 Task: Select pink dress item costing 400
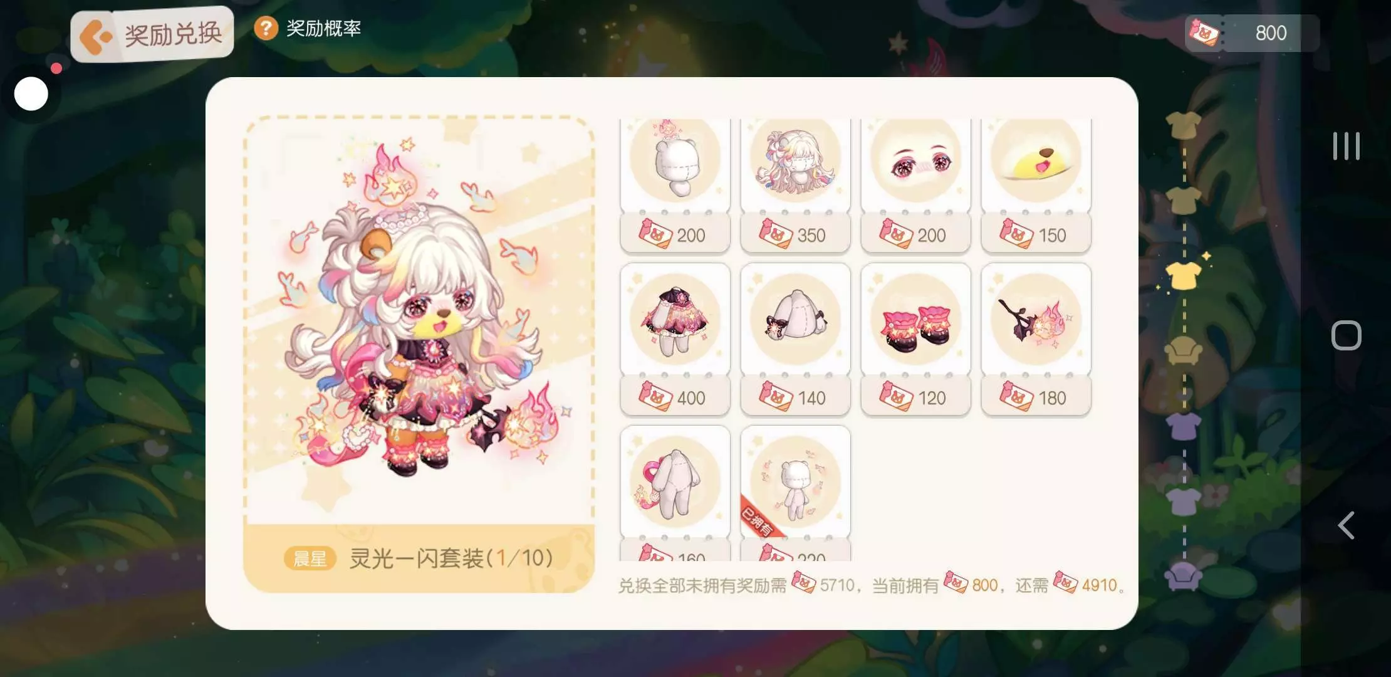pyautogui.click(x=675, y=339)
